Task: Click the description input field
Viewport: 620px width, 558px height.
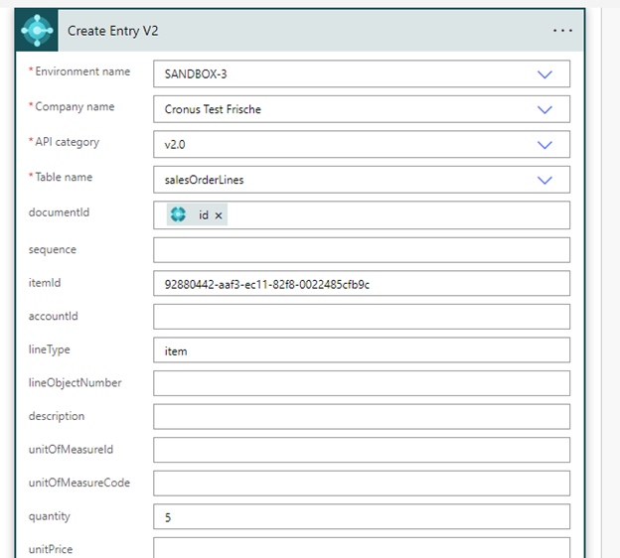Action: (x=362, y=417)
